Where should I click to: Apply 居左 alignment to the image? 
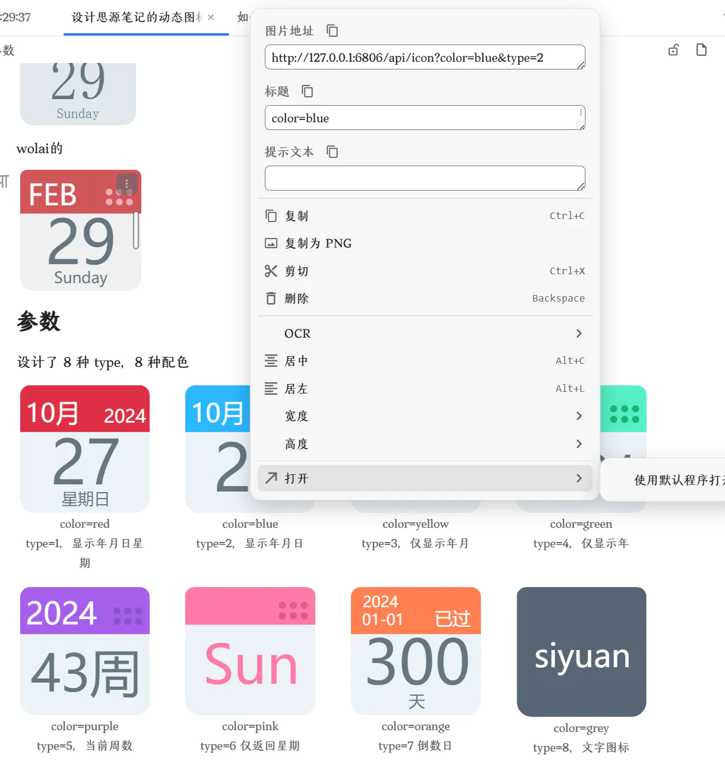[297, 388]
